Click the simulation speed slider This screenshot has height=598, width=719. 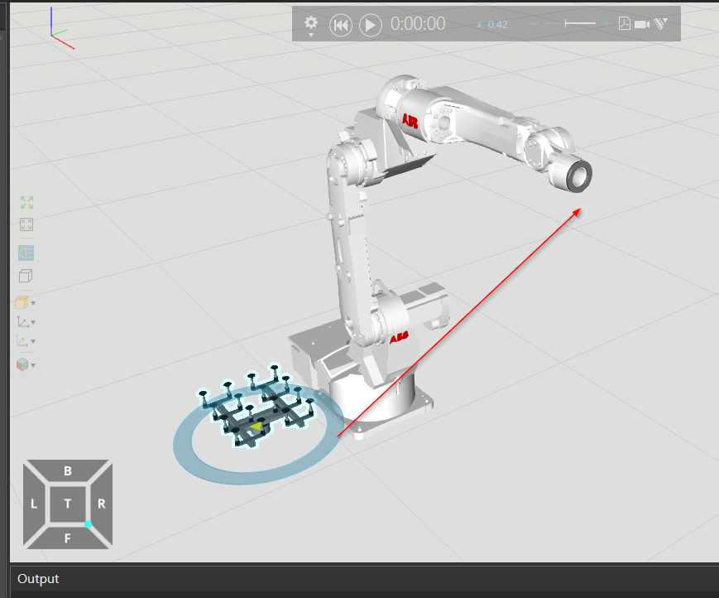point(571,23)
